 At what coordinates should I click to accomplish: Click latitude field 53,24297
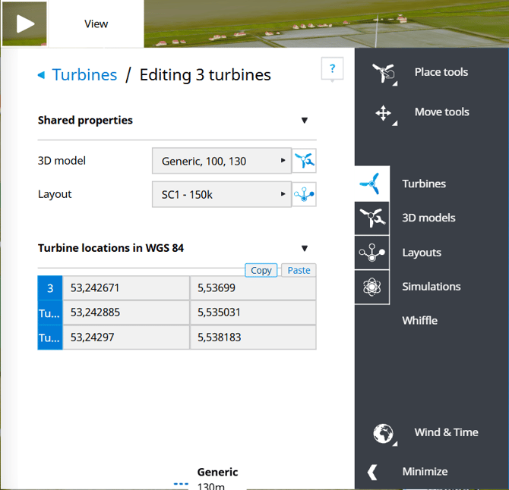click(x=126, y=338)
